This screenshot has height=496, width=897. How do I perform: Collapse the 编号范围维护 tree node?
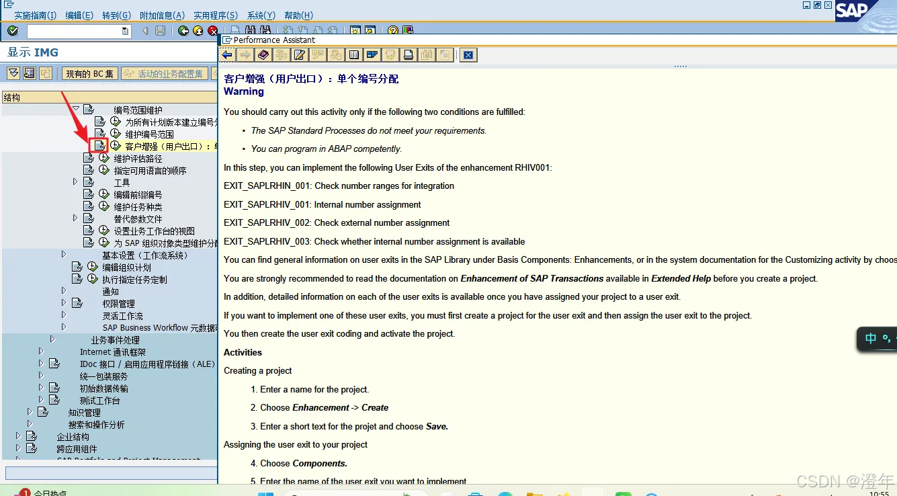[x=76, y=110]
